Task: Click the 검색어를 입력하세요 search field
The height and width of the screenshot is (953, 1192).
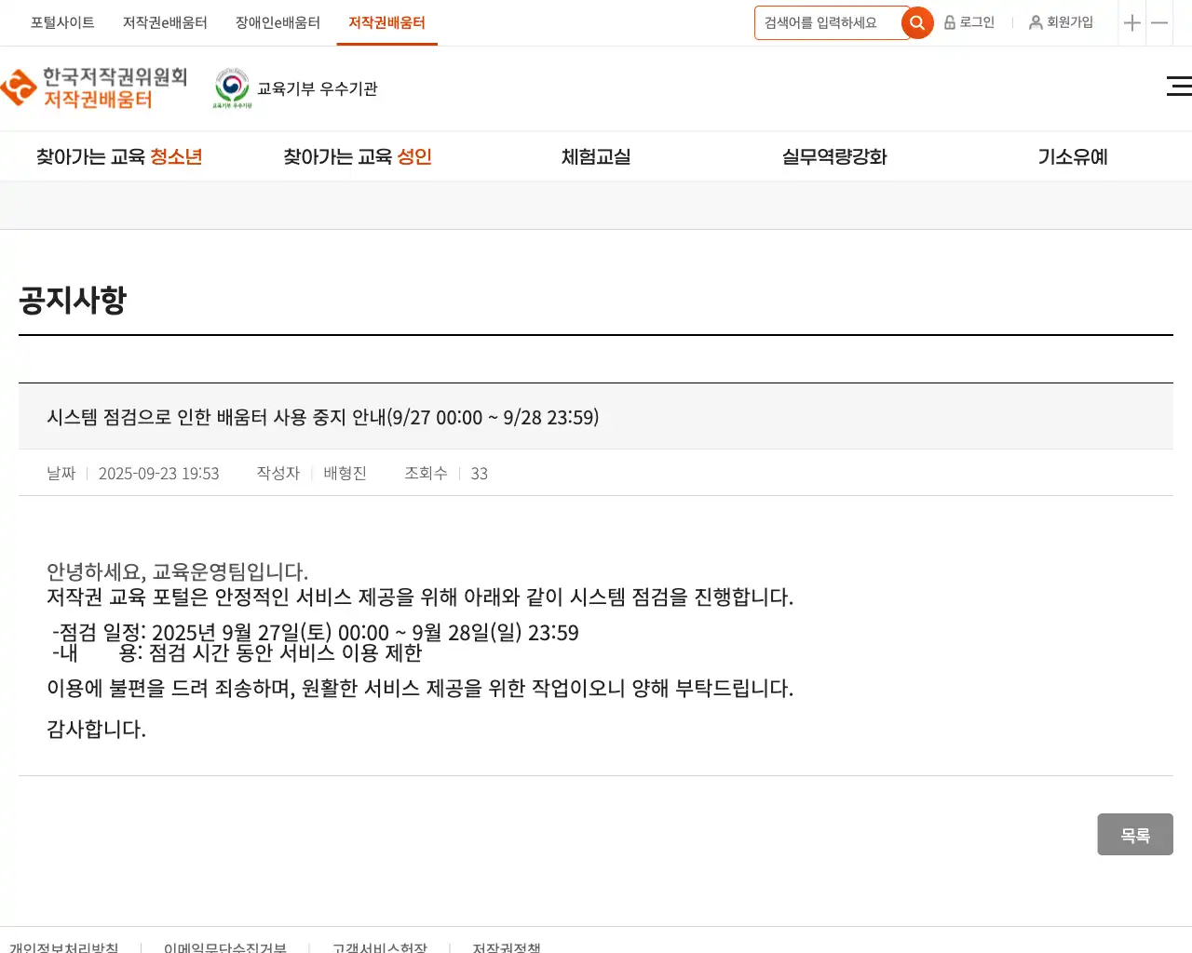Action: pos(827,23)
